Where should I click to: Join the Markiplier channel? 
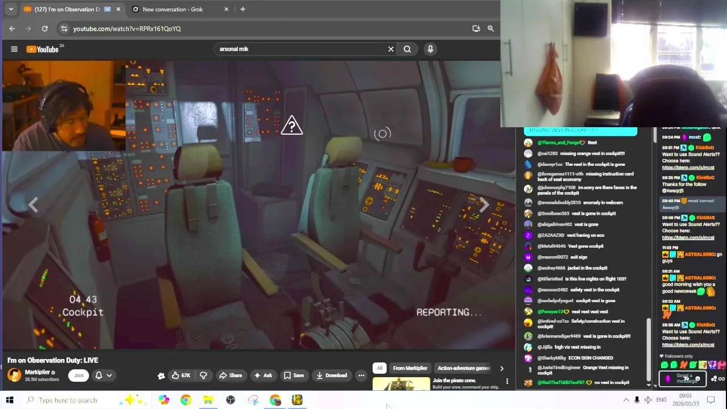point(79,375)
